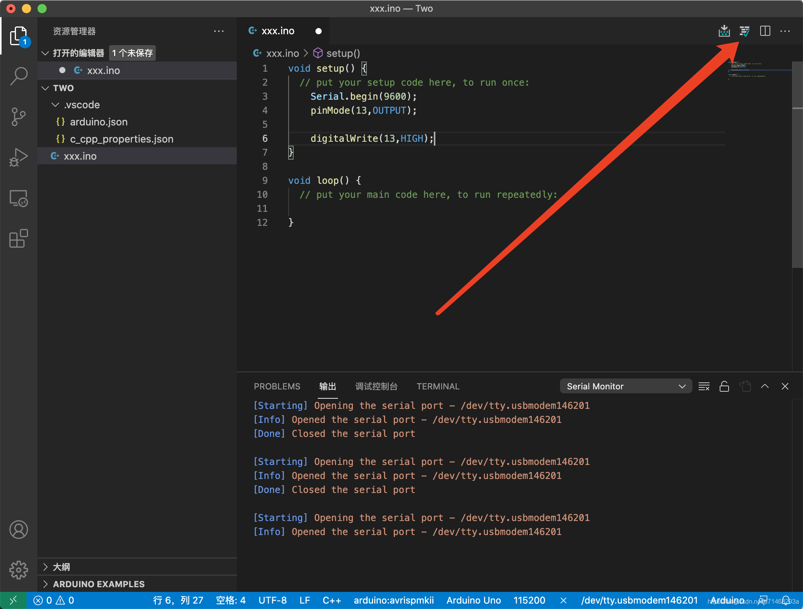Open the Extensions view
Image resolution: width=803 pixels, height=609 pixels.
click(18, 238)
